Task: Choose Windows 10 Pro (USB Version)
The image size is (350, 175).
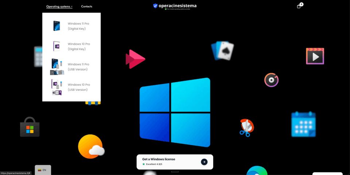Action: click(78, 87)
